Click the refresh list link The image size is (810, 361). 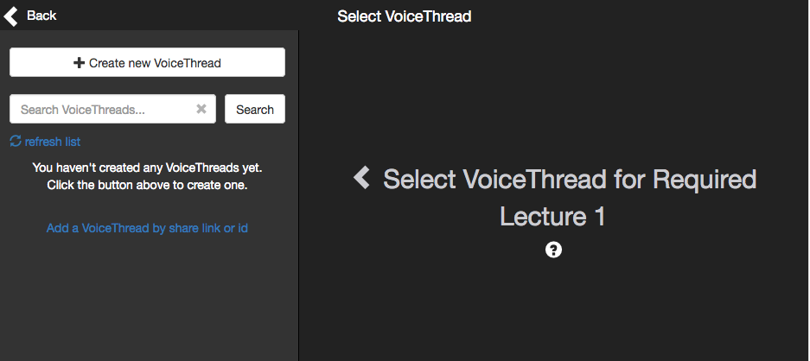(x=53, y=142)
